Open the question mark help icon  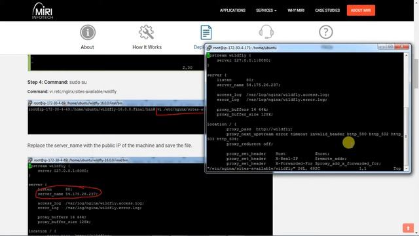click(x=326, y=32)
